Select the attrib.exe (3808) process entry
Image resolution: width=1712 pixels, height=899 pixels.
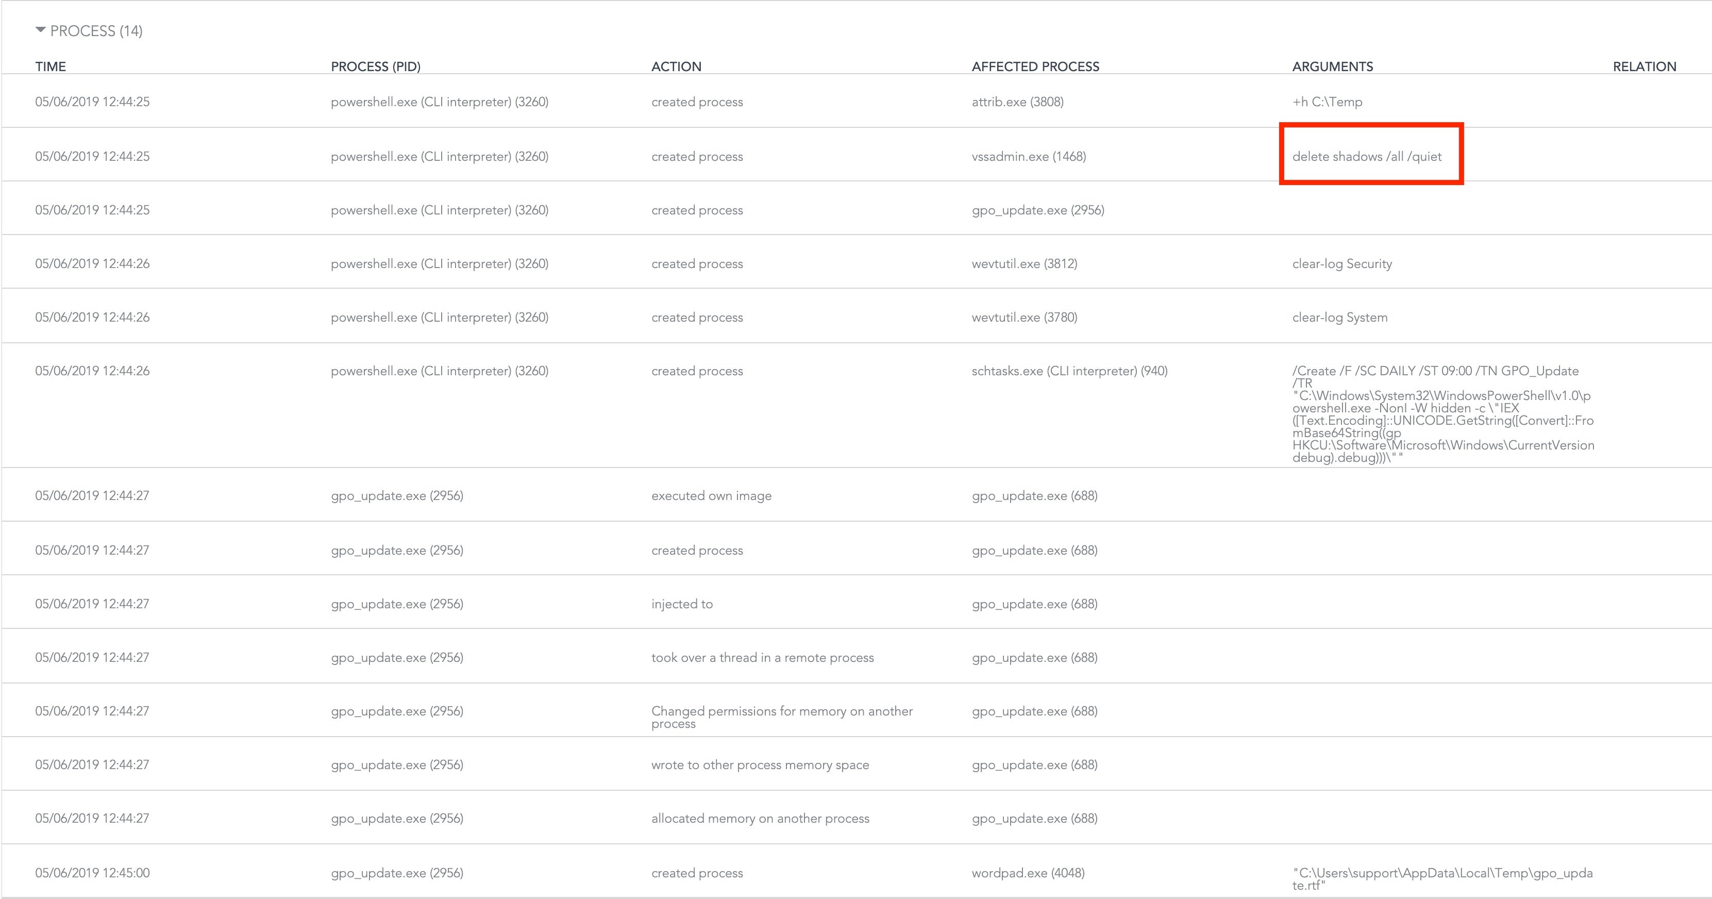(1017, 102)
